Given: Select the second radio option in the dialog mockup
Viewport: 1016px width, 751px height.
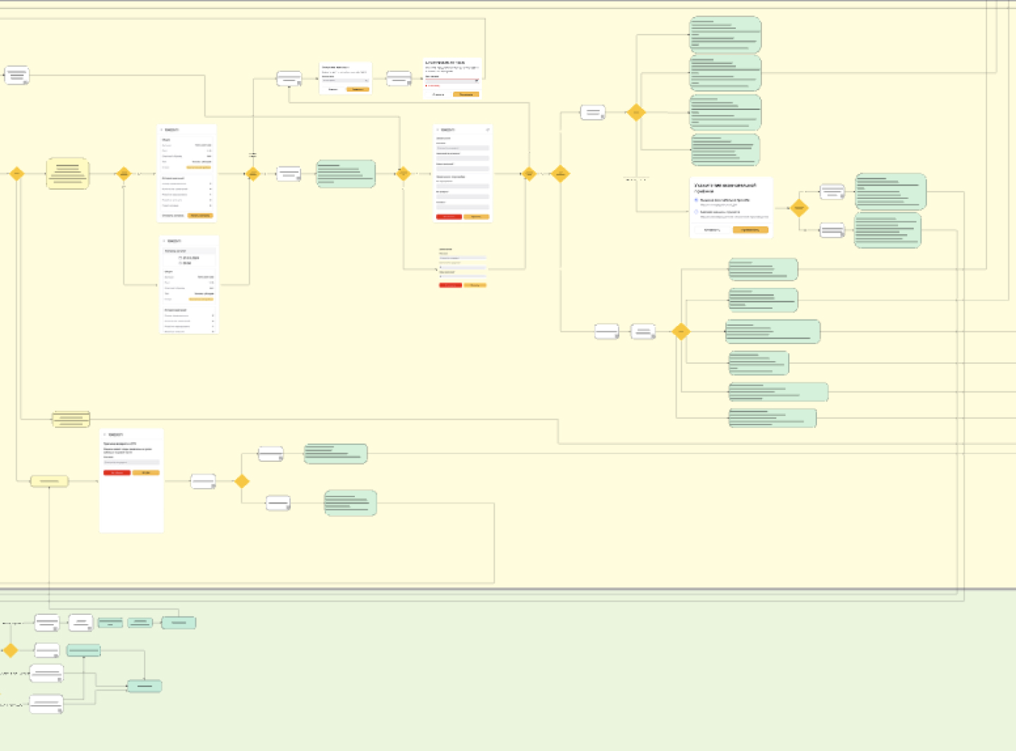Looking at the screenshot, I should [696, 212].
